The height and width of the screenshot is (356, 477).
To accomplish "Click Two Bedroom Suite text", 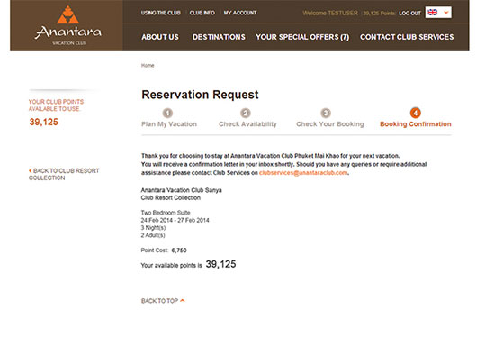I will (x=166, y=213).
